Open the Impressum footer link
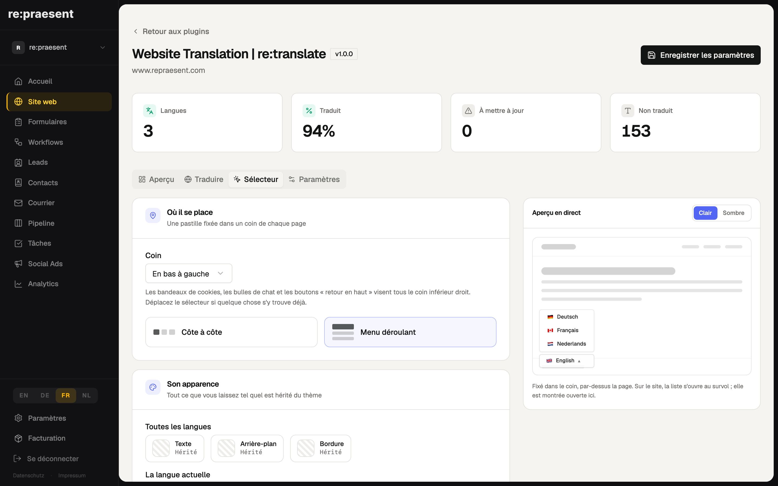778x486 pixels. [x=72, y=475]
